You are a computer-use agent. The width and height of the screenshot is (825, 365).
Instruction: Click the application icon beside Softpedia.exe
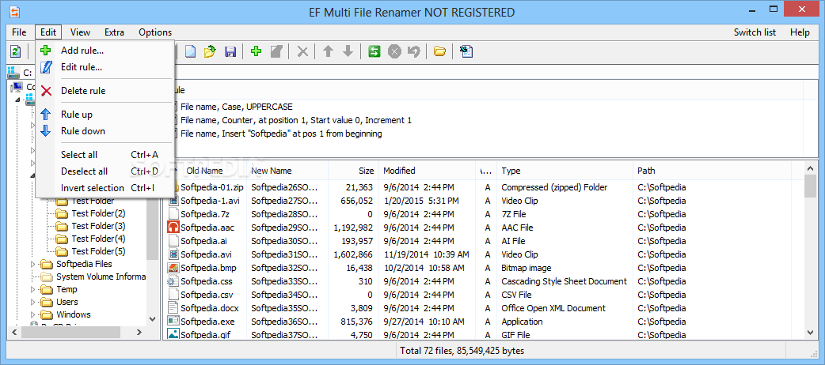tap(173, 322)
